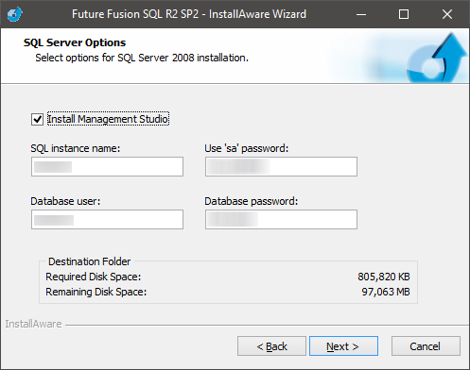Go to the previous step with Back
The image size is (470, 370).
(271, 346)
